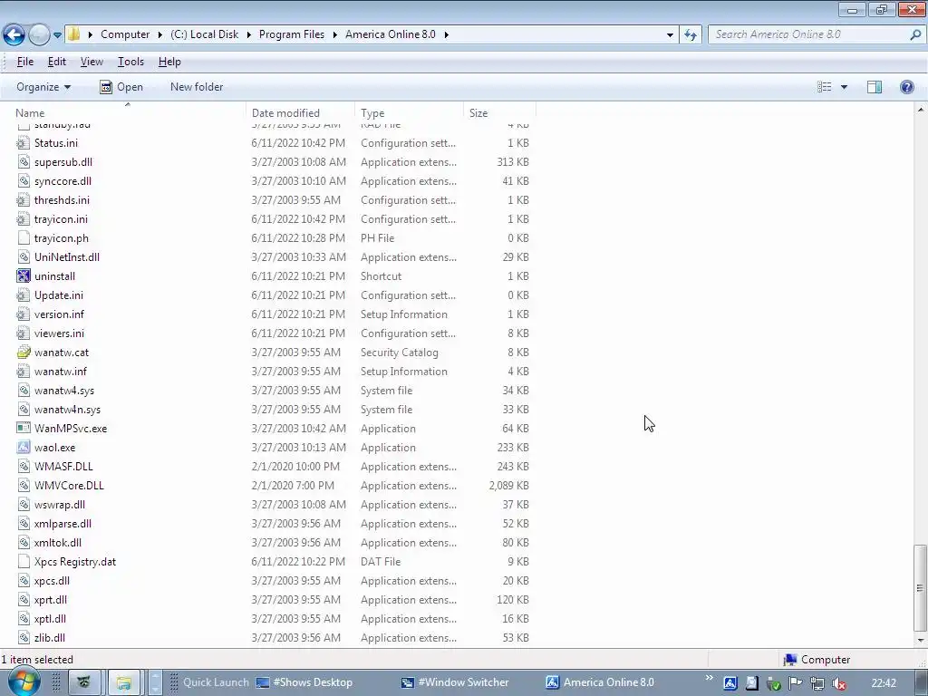Select the UniNetInst.dll file name
The image size is (928, 696).
coord(67,257)
